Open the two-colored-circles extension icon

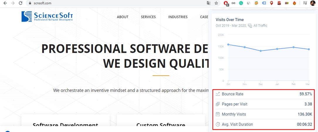coord(287,3)
